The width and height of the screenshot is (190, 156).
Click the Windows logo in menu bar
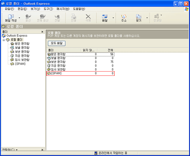[x=186, y=9]
